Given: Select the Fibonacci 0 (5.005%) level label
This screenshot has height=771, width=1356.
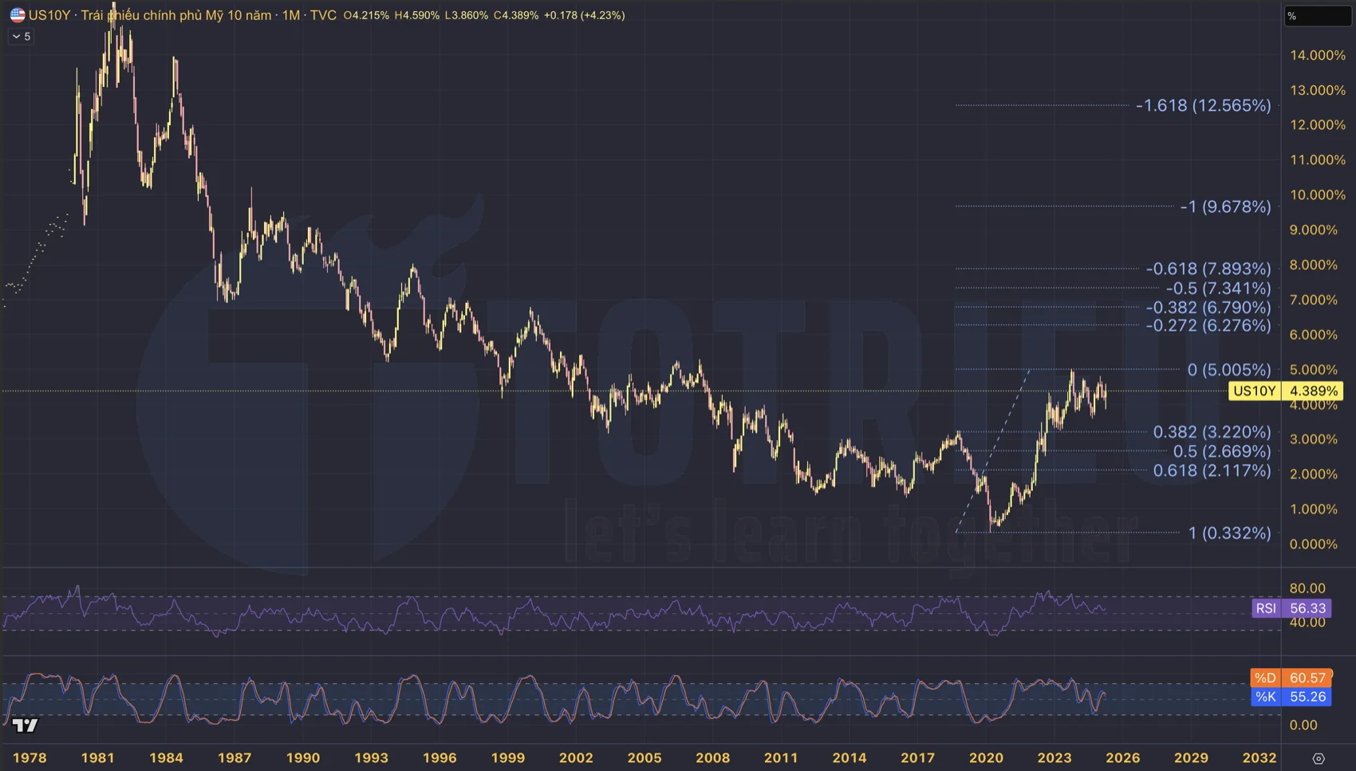Looking at the screenshot, I should [x=1228, y=369].
